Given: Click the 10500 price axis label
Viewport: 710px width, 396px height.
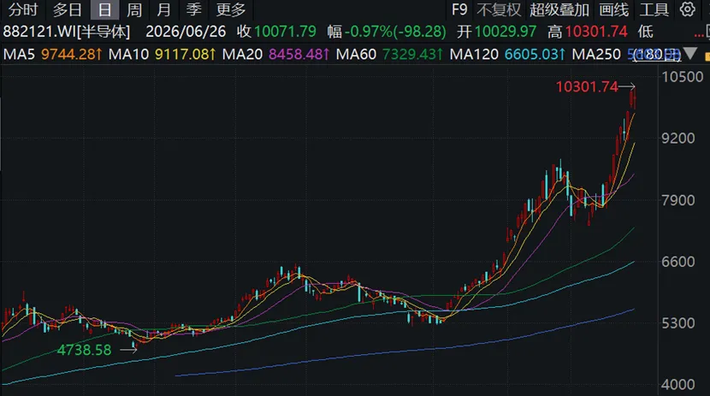Looking at the screenshot, I should [x=683, y=77].
